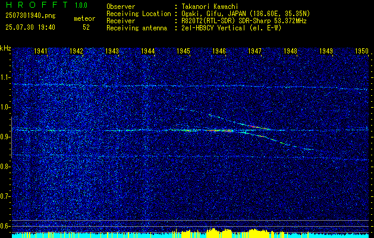374x238 pixels.
Task: Click the 1942 time marker
Action: 76,51
